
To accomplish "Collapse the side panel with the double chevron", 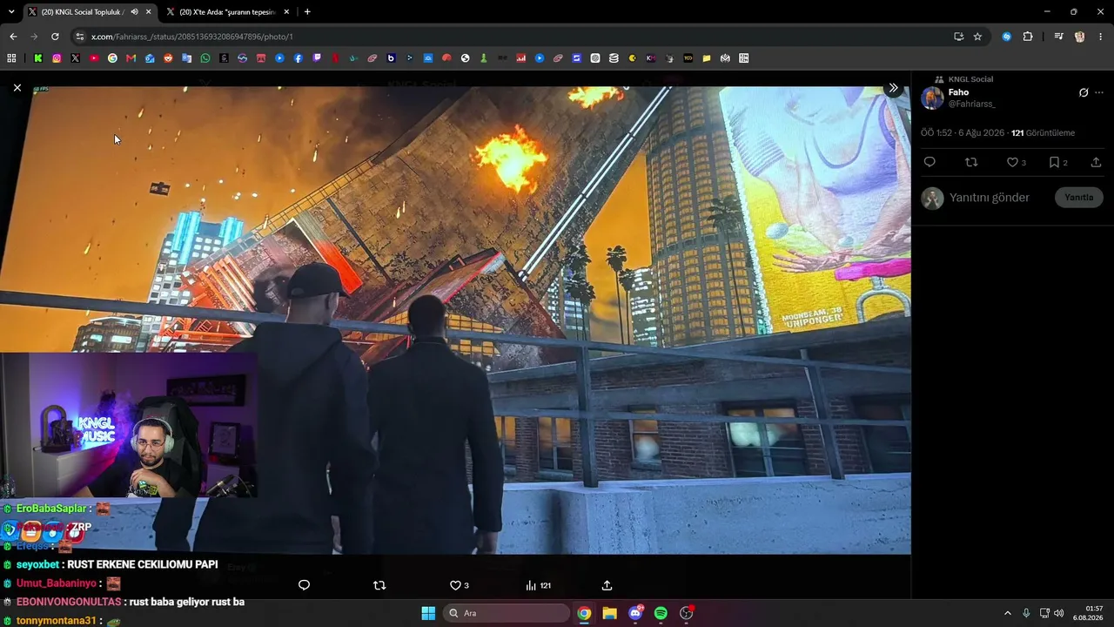I will tap(893, 88).
